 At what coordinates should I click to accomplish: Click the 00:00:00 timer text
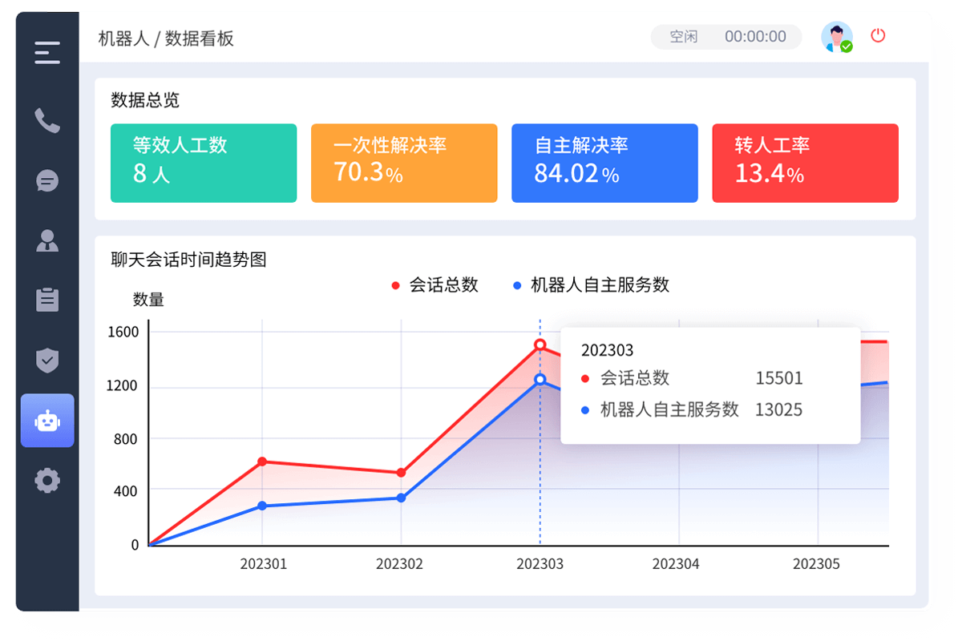(755, 37)
